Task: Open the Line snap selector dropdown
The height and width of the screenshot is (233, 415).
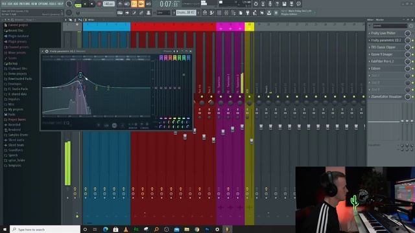Action: coord(163,13)
